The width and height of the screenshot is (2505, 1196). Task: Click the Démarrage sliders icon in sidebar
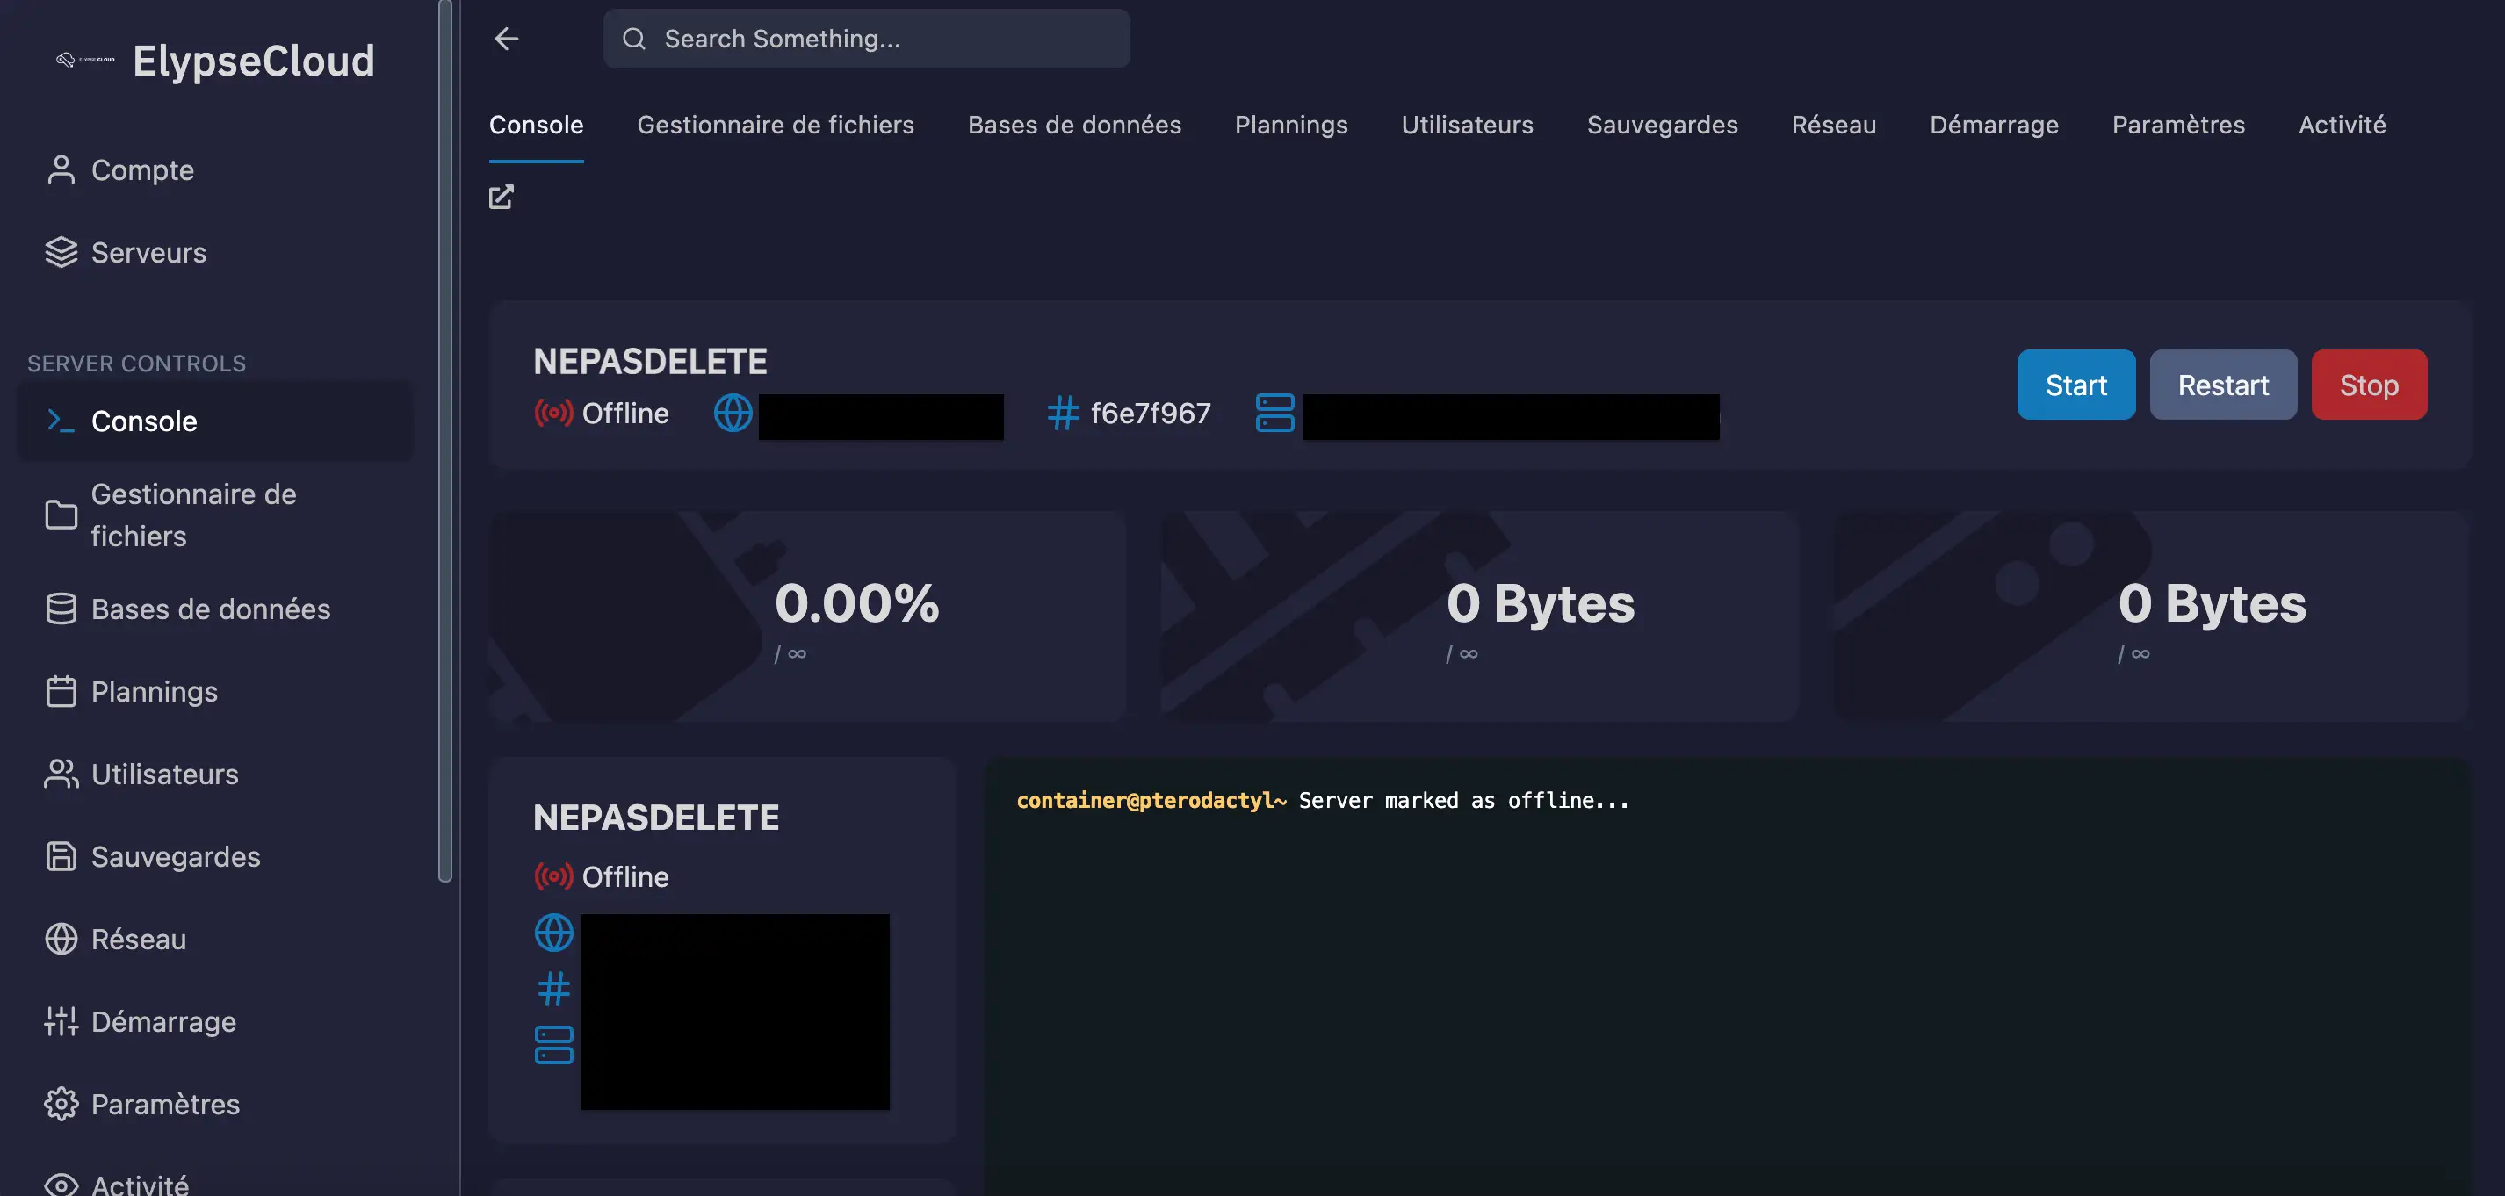[x=61, y=1022]
